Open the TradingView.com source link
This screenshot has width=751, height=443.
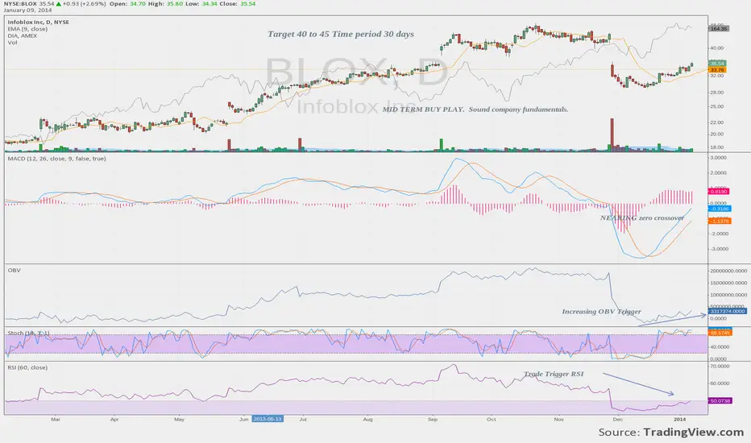[x=694, y=432]
